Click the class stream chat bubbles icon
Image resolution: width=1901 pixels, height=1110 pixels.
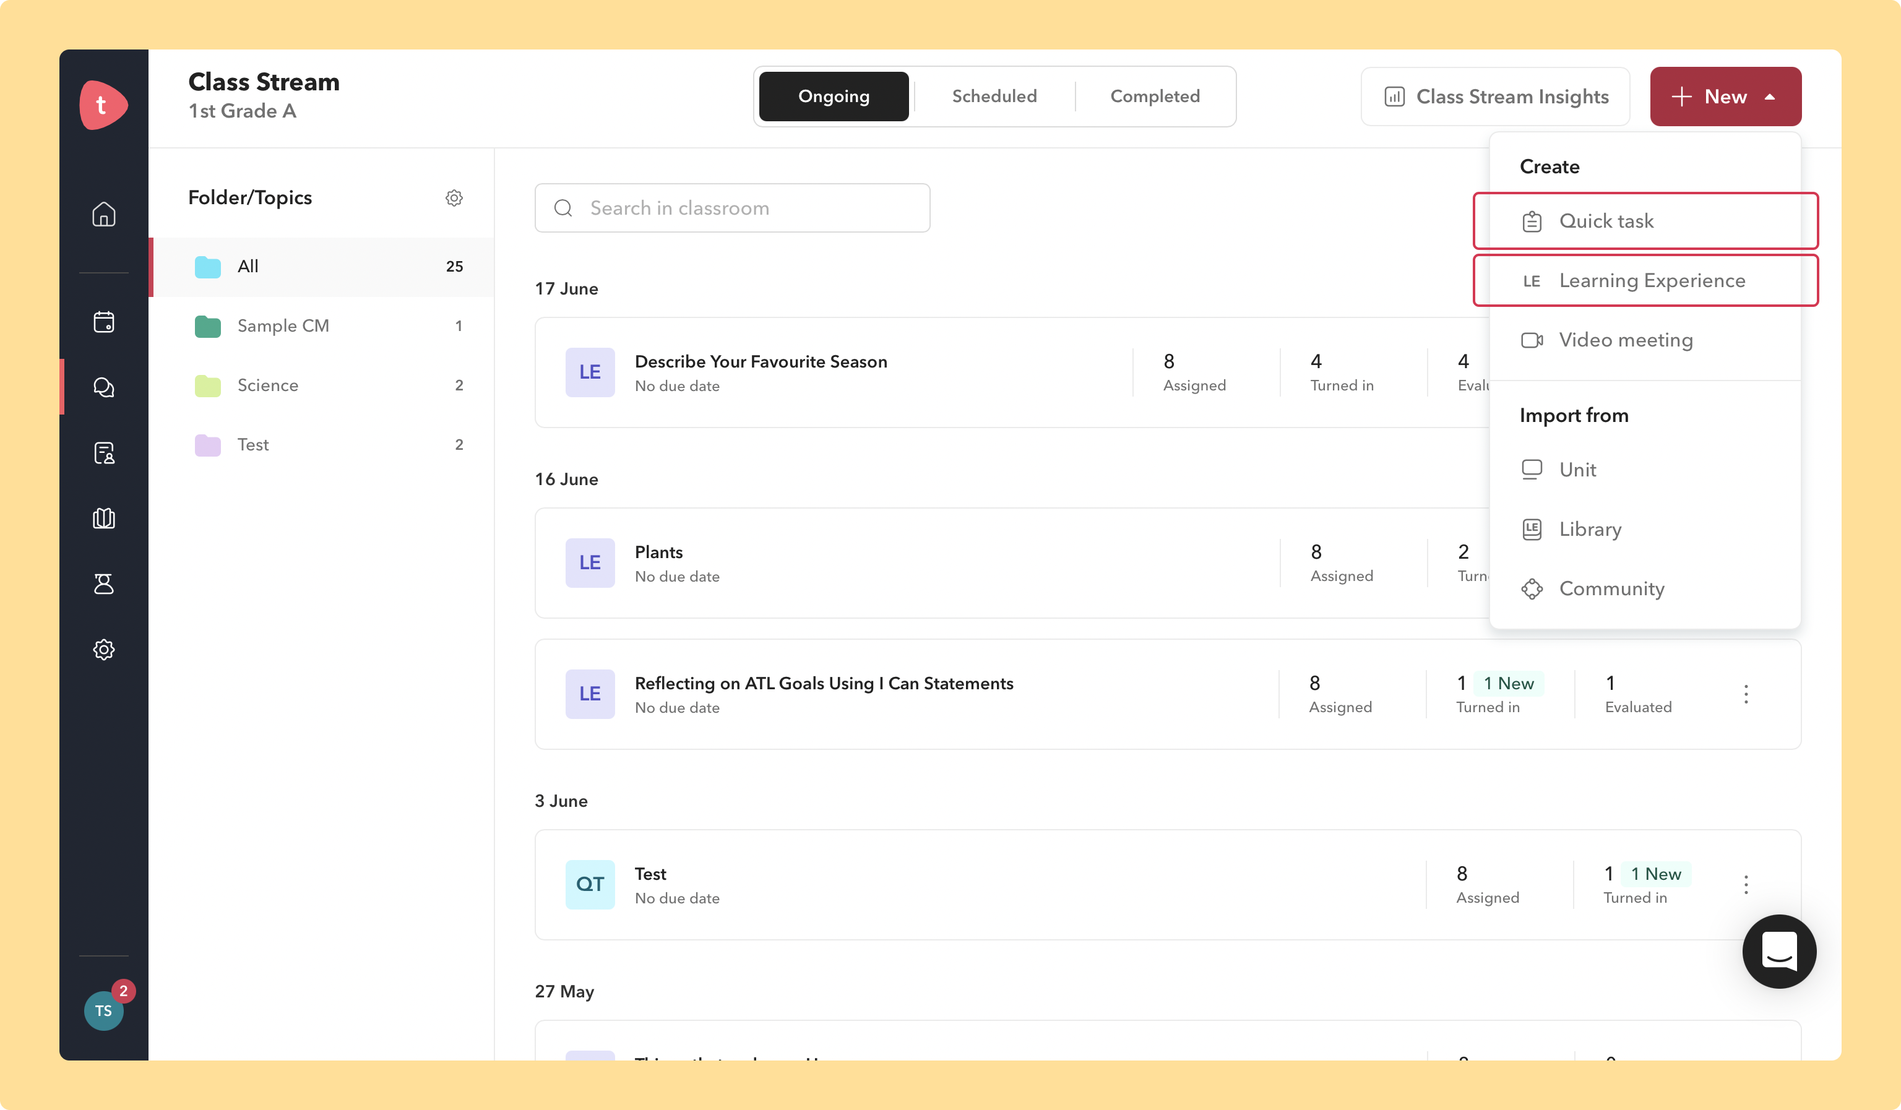click(103, 387)
